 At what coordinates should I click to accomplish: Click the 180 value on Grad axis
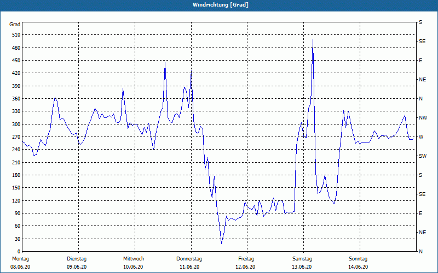(x=16, y=175)
